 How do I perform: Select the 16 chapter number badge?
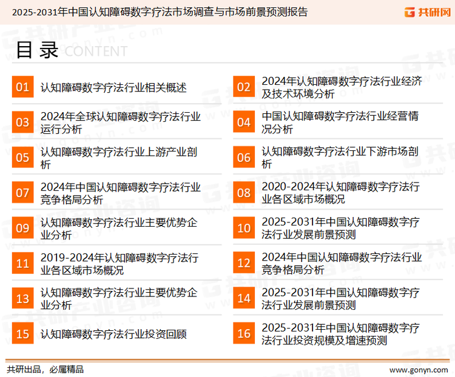(243, 334)
